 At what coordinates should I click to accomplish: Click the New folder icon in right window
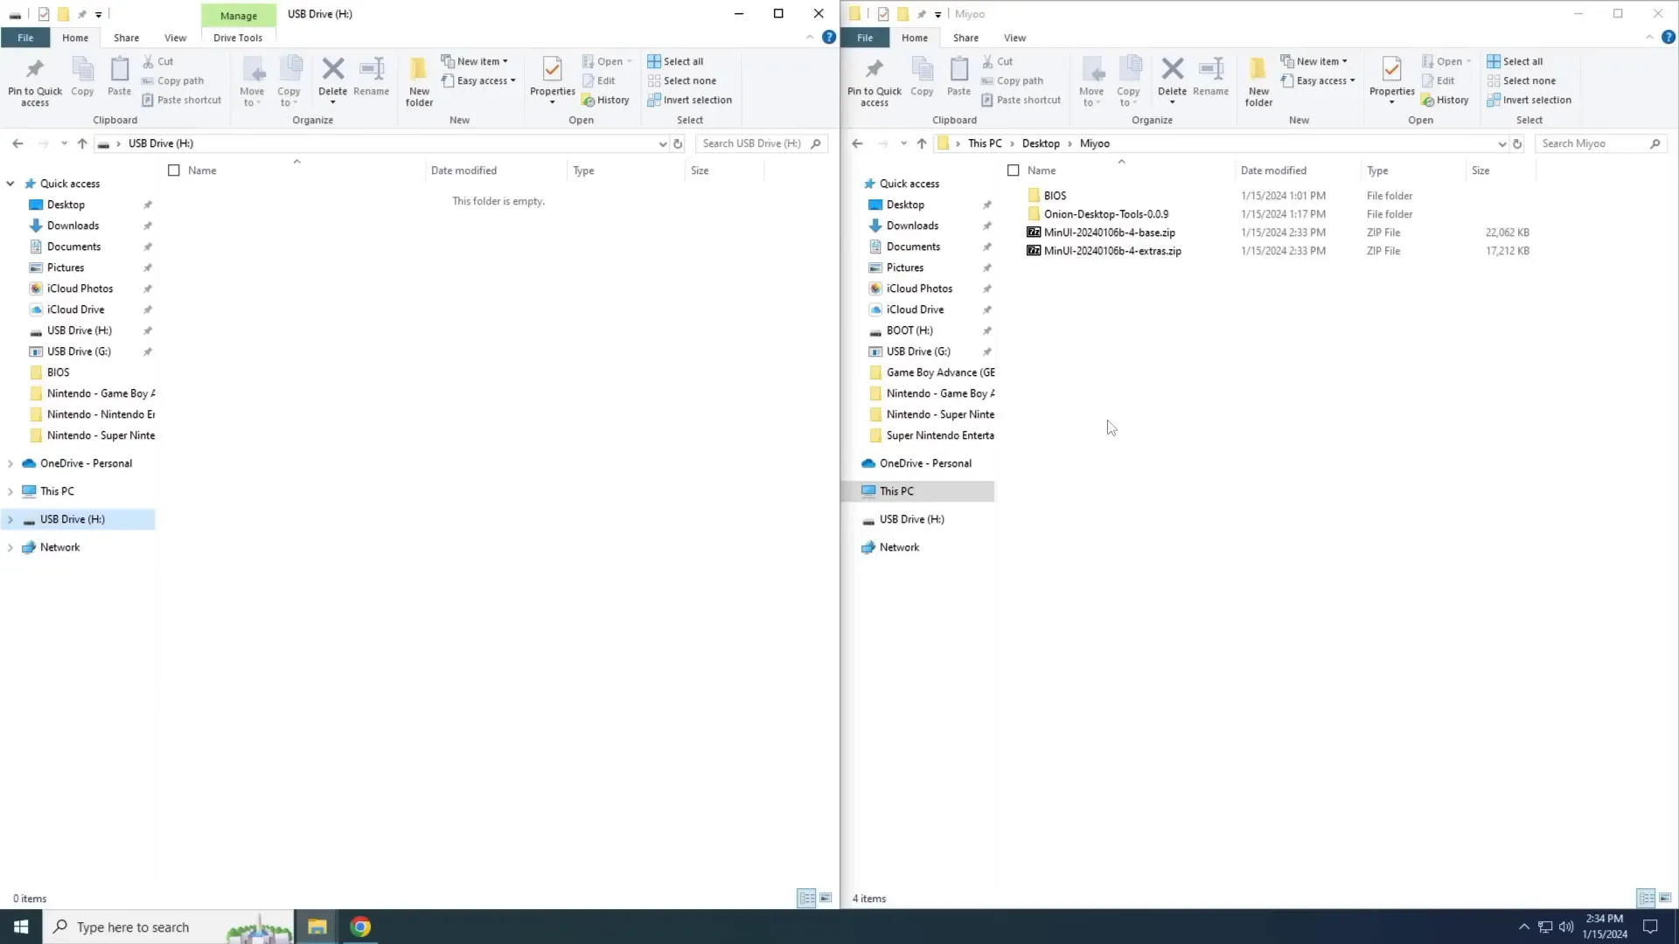pos(1258,79)
